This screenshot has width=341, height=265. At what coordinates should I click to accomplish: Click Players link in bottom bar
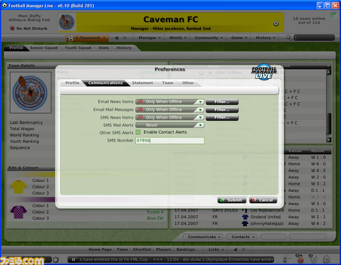[163, 250]
